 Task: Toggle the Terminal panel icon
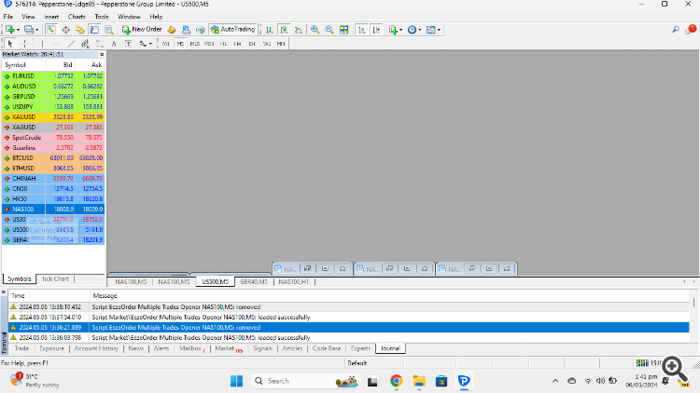pos(94,30)
